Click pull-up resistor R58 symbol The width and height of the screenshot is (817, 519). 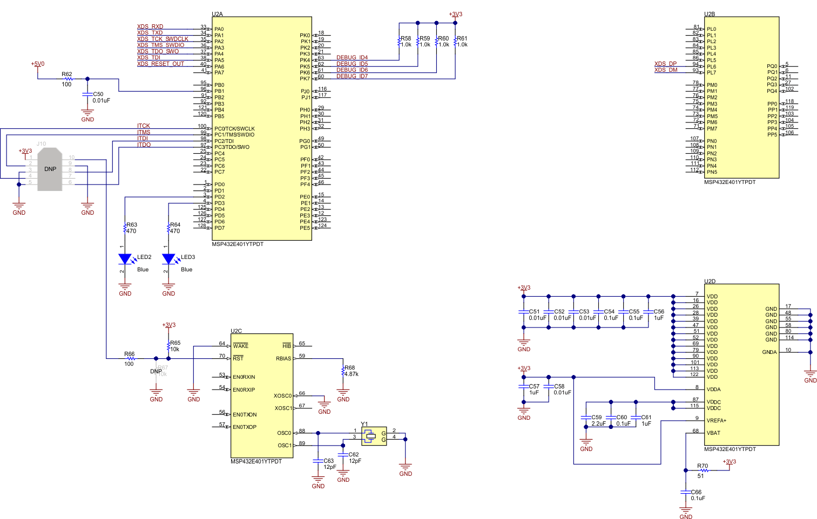[399, 42]
